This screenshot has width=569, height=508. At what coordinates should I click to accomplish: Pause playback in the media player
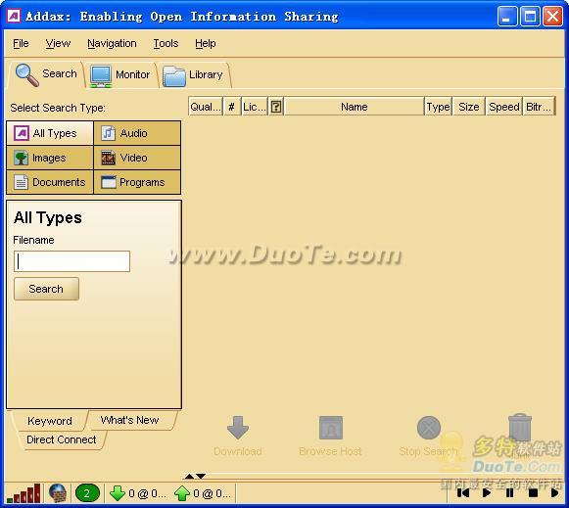tap(509, 492)
